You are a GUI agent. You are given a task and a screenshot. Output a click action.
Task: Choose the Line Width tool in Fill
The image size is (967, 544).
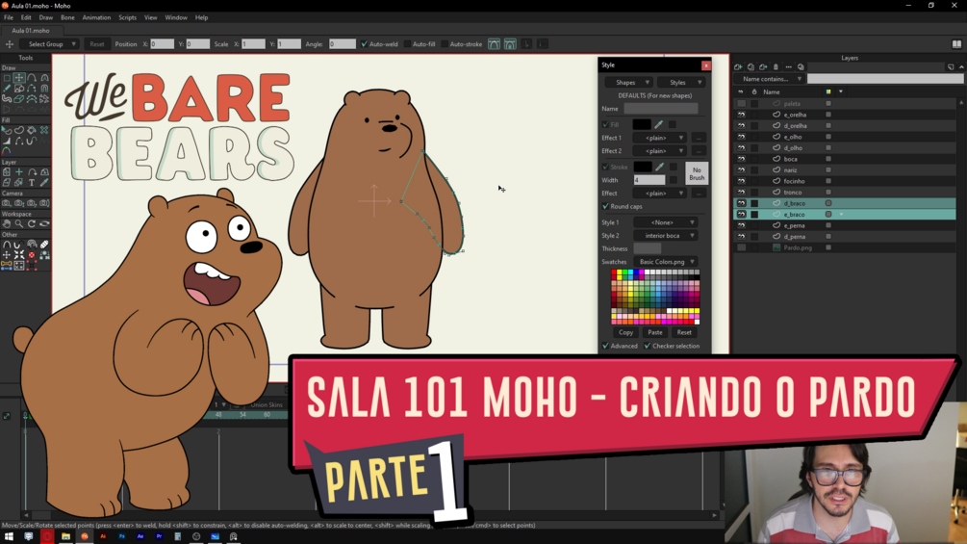(7, 141)
